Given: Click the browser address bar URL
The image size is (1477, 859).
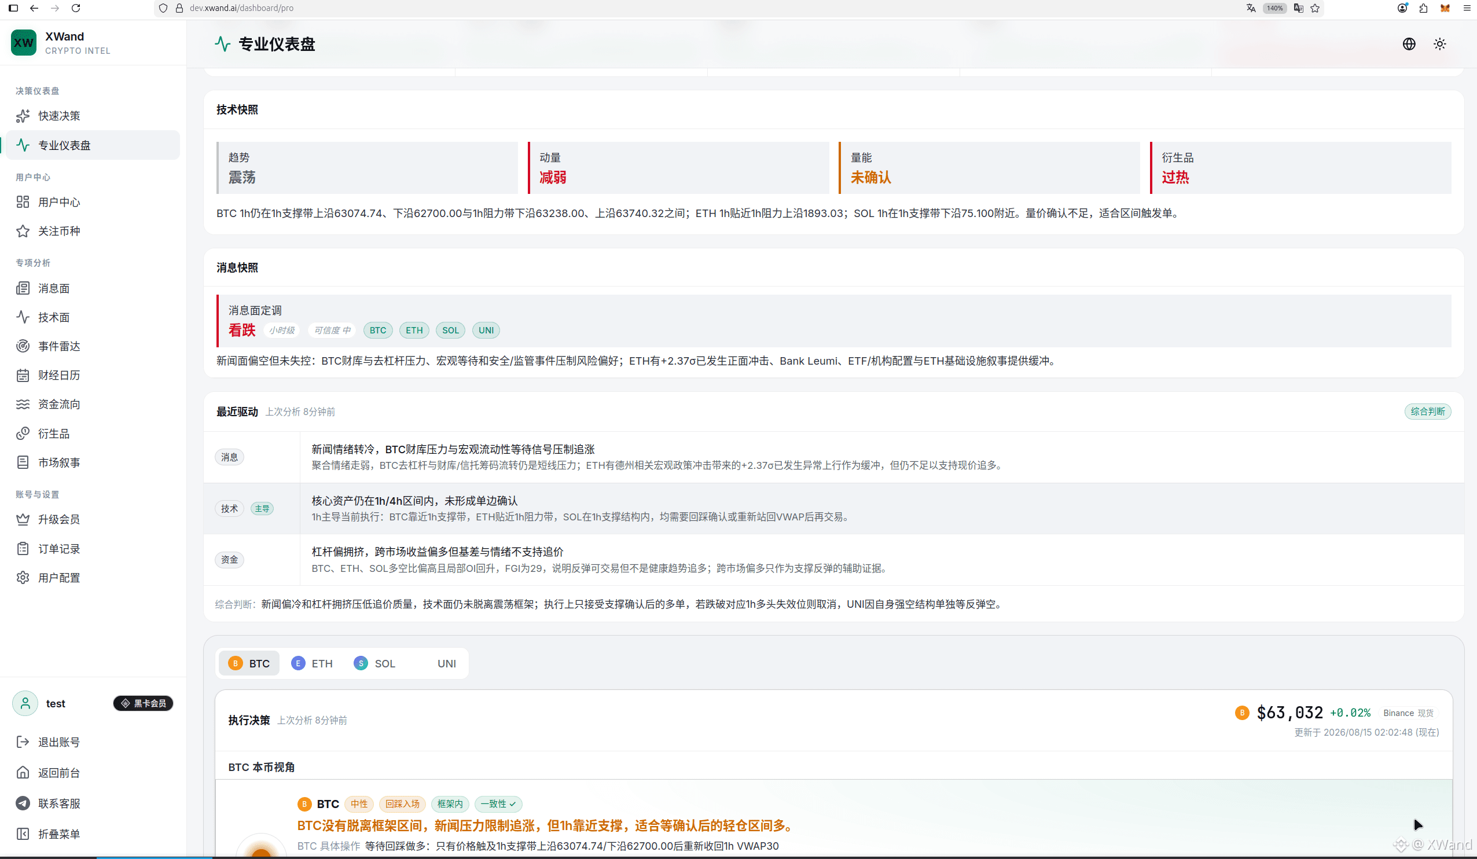Looking at the screenshot, I should click(x=241, y=8).
